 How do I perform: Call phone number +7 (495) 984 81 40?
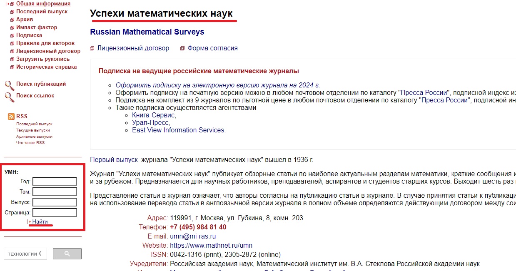coord(198,227)
